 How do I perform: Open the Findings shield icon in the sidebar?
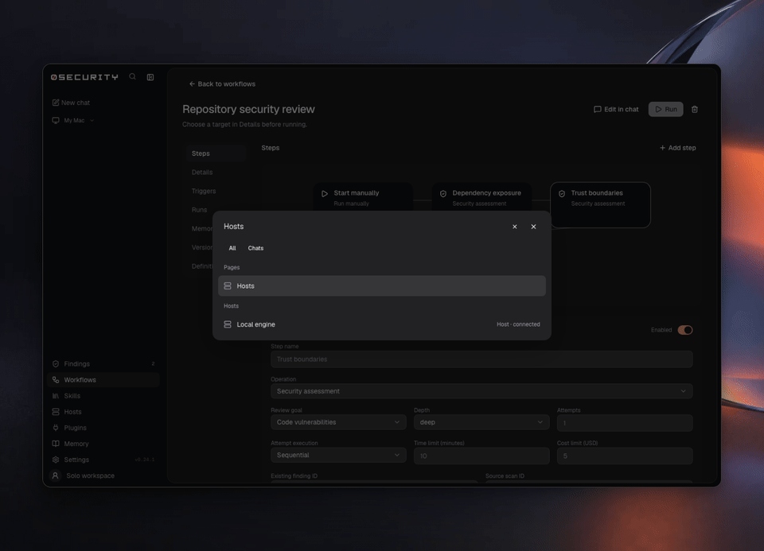56,363
